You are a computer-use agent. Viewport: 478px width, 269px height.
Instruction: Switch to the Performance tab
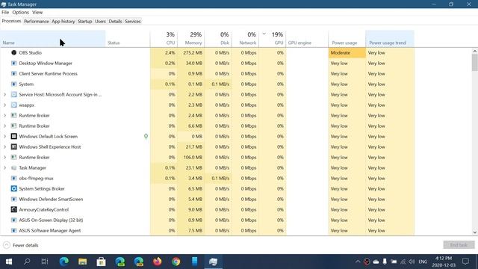tap(37, 22)
